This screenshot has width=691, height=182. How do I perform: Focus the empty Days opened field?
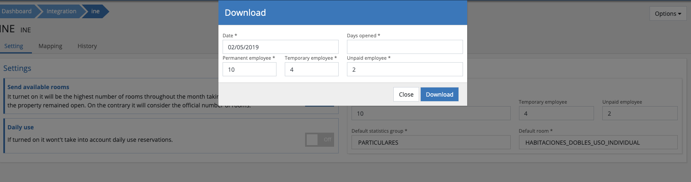coord(405,47)
